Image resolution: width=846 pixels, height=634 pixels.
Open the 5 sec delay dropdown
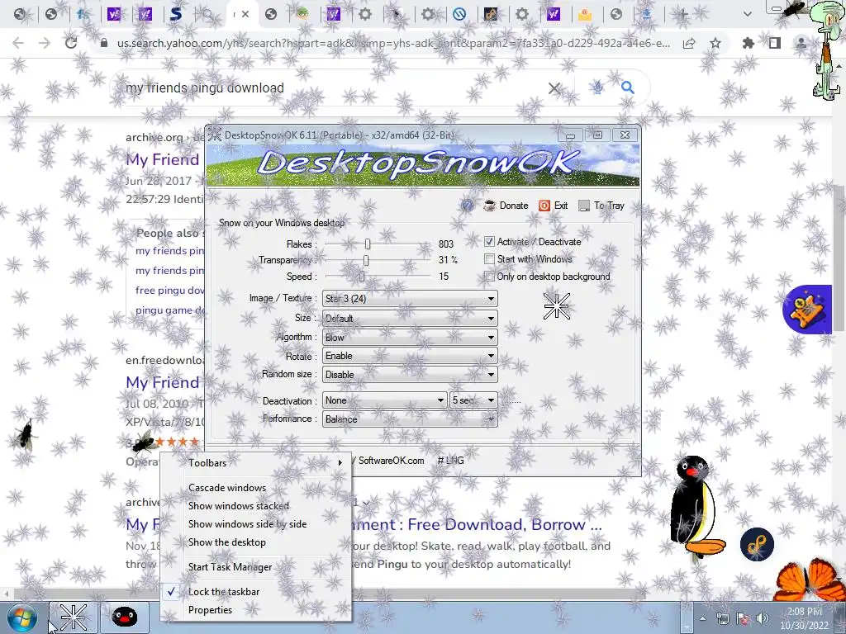(473, 400)
